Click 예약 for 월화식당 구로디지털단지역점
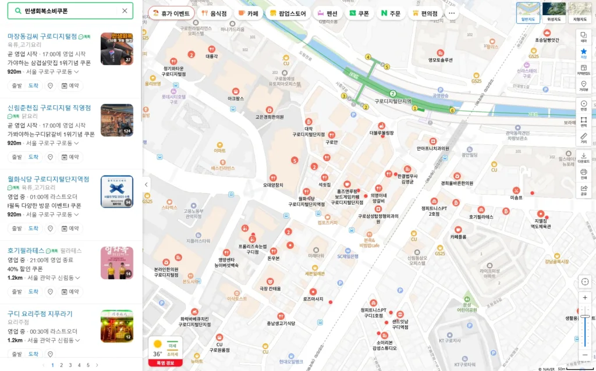Screen dimensions: 596x371 point(70,228)
